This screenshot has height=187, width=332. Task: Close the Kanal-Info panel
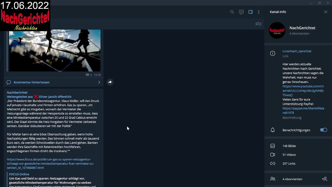[x=326, y=12]
